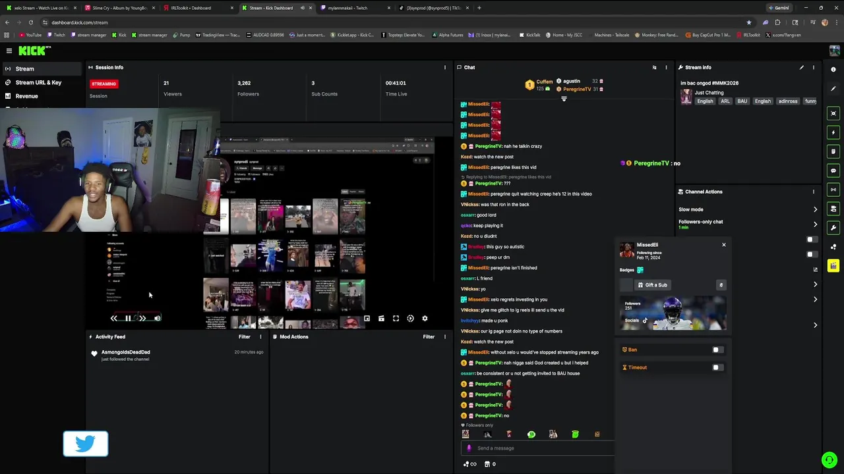The width and height of the screenshot is (844, 474).
Task: Toggle theater mode on stream preview
Action: tap(381, 319)
